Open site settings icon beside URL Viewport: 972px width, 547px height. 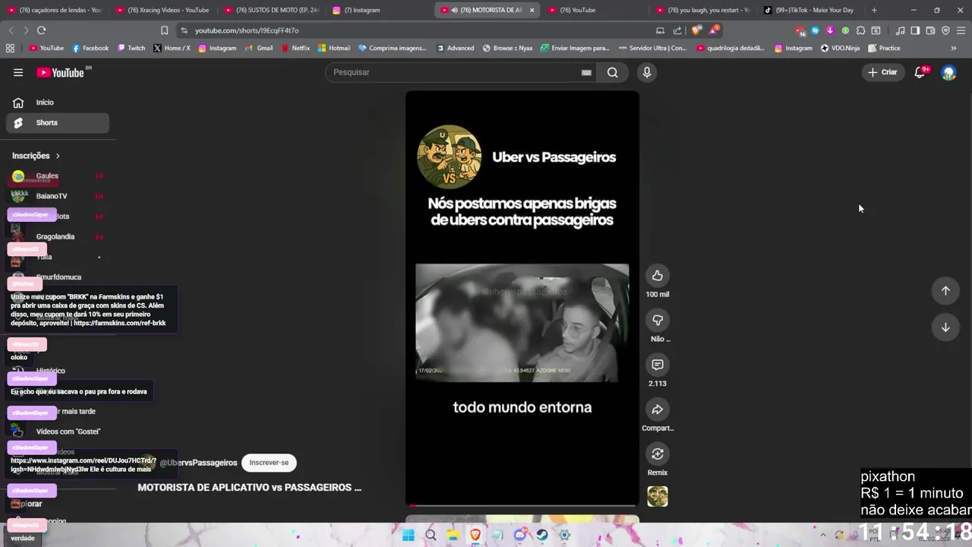pos(185,30)
